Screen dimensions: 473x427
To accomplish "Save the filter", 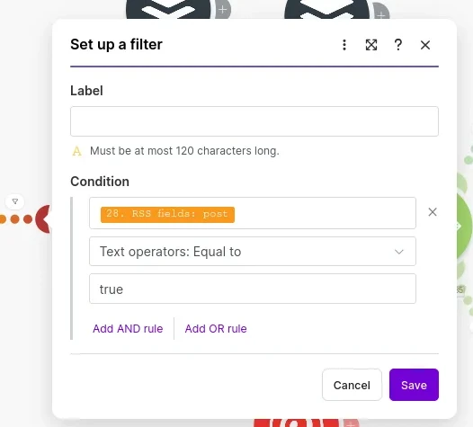I will [x=414, y=385].
